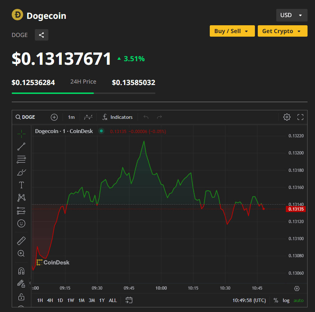Viewport: 315px width, 312px height.
Task: Toggle lock all drawings
Action: point(21,297)
